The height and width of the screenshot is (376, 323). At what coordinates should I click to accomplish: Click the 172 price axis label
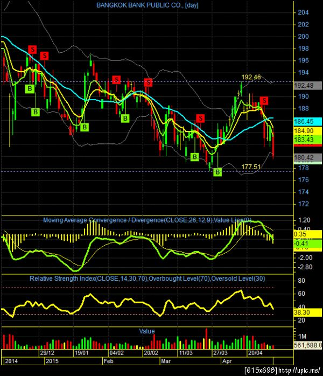pyautogui.click(x=303, y=204)
